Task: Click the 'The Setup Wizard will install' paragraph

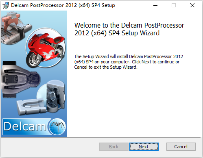Action: click(129, 62)
